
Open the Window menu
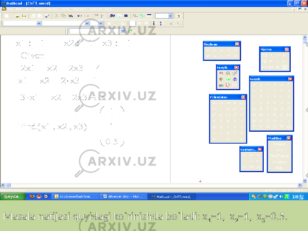(95, 9)
